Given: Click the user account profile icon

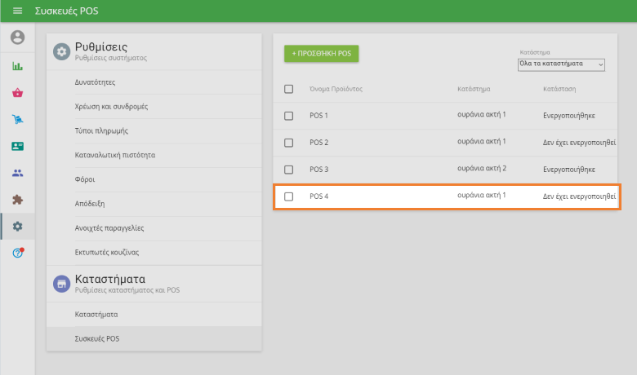Looking at the screenshot, I should point(17,37).
